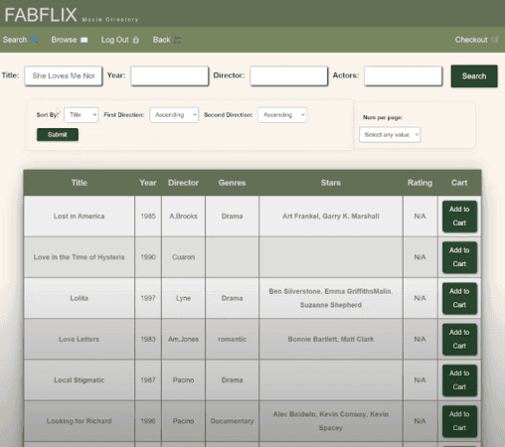
Task: Click the Documentary genre cell
Action: (232, 421)
